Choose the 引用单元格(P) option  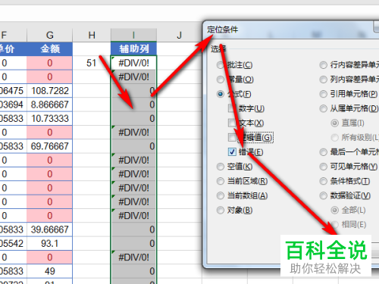(x=323, y=94)
